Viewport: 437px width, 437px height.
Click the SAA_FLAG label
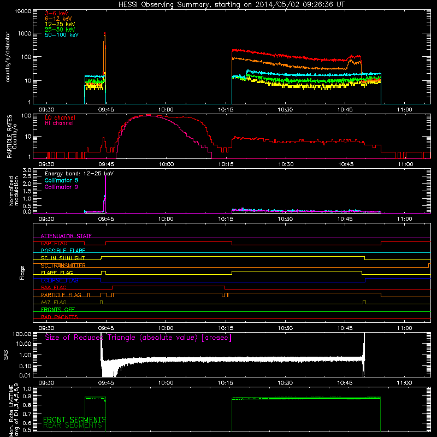54,288
